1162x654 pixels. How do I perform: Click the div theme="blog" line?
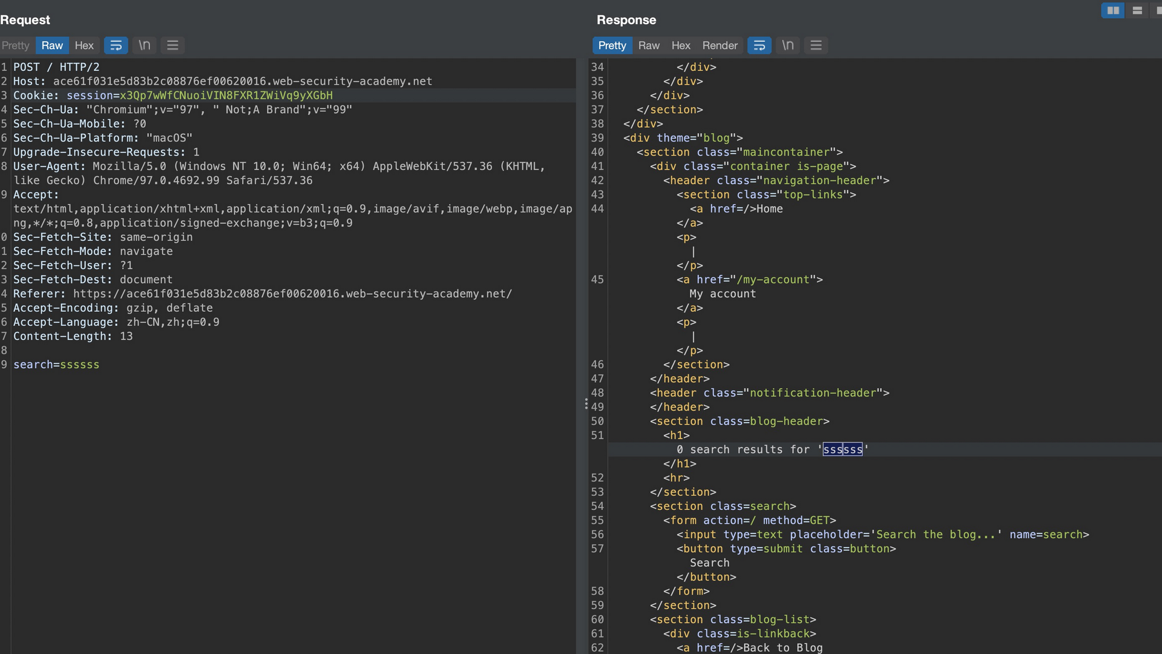[683, 138]
